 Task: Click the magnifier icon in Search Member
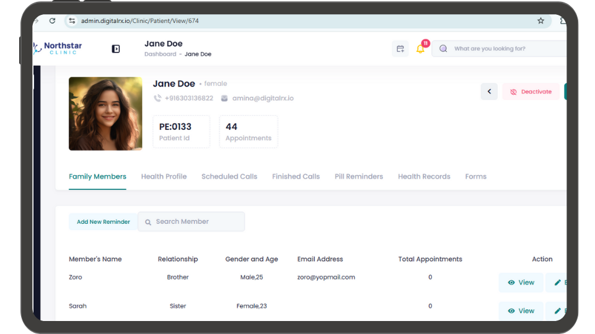[148, 222]
